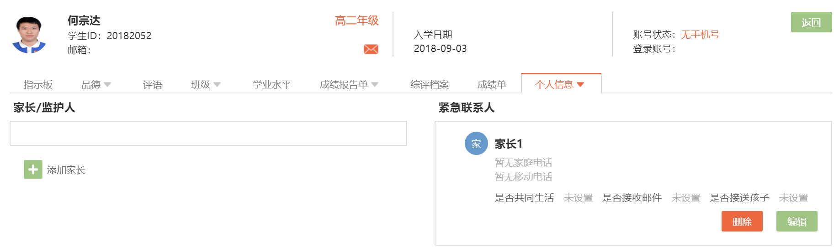Screen dimensions: 834x247
Task: Click the 添加家长 link
Action: coord(66,170)
